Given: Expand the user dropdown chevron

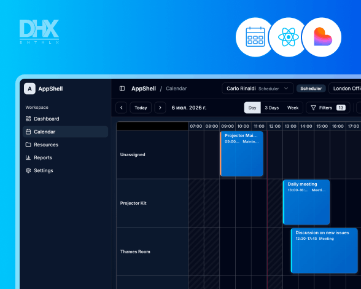Looking at the screenshot, I should coord(286,89).
